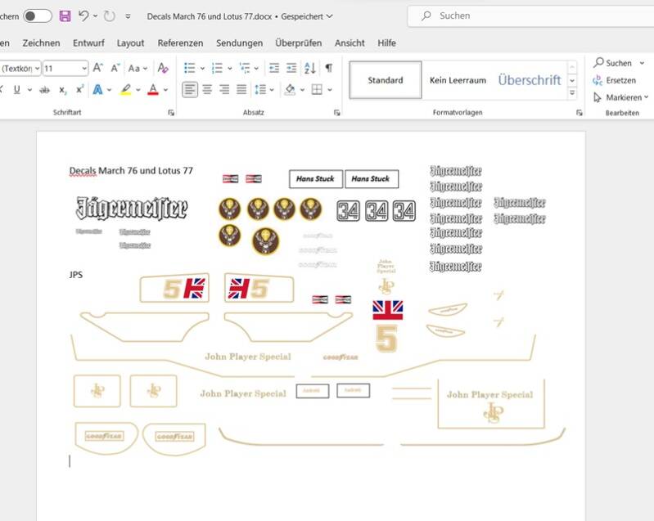Image resolution: width=654 pixels, height=521 pixels.
Task: Open the Überprüfen tab
Action: pyautogui.click(x=299, y=43)
